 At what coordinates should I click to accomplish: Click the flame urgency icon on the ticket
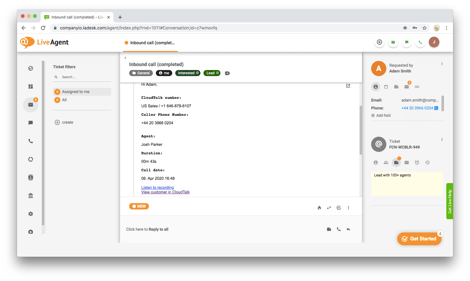coord(319,208)
